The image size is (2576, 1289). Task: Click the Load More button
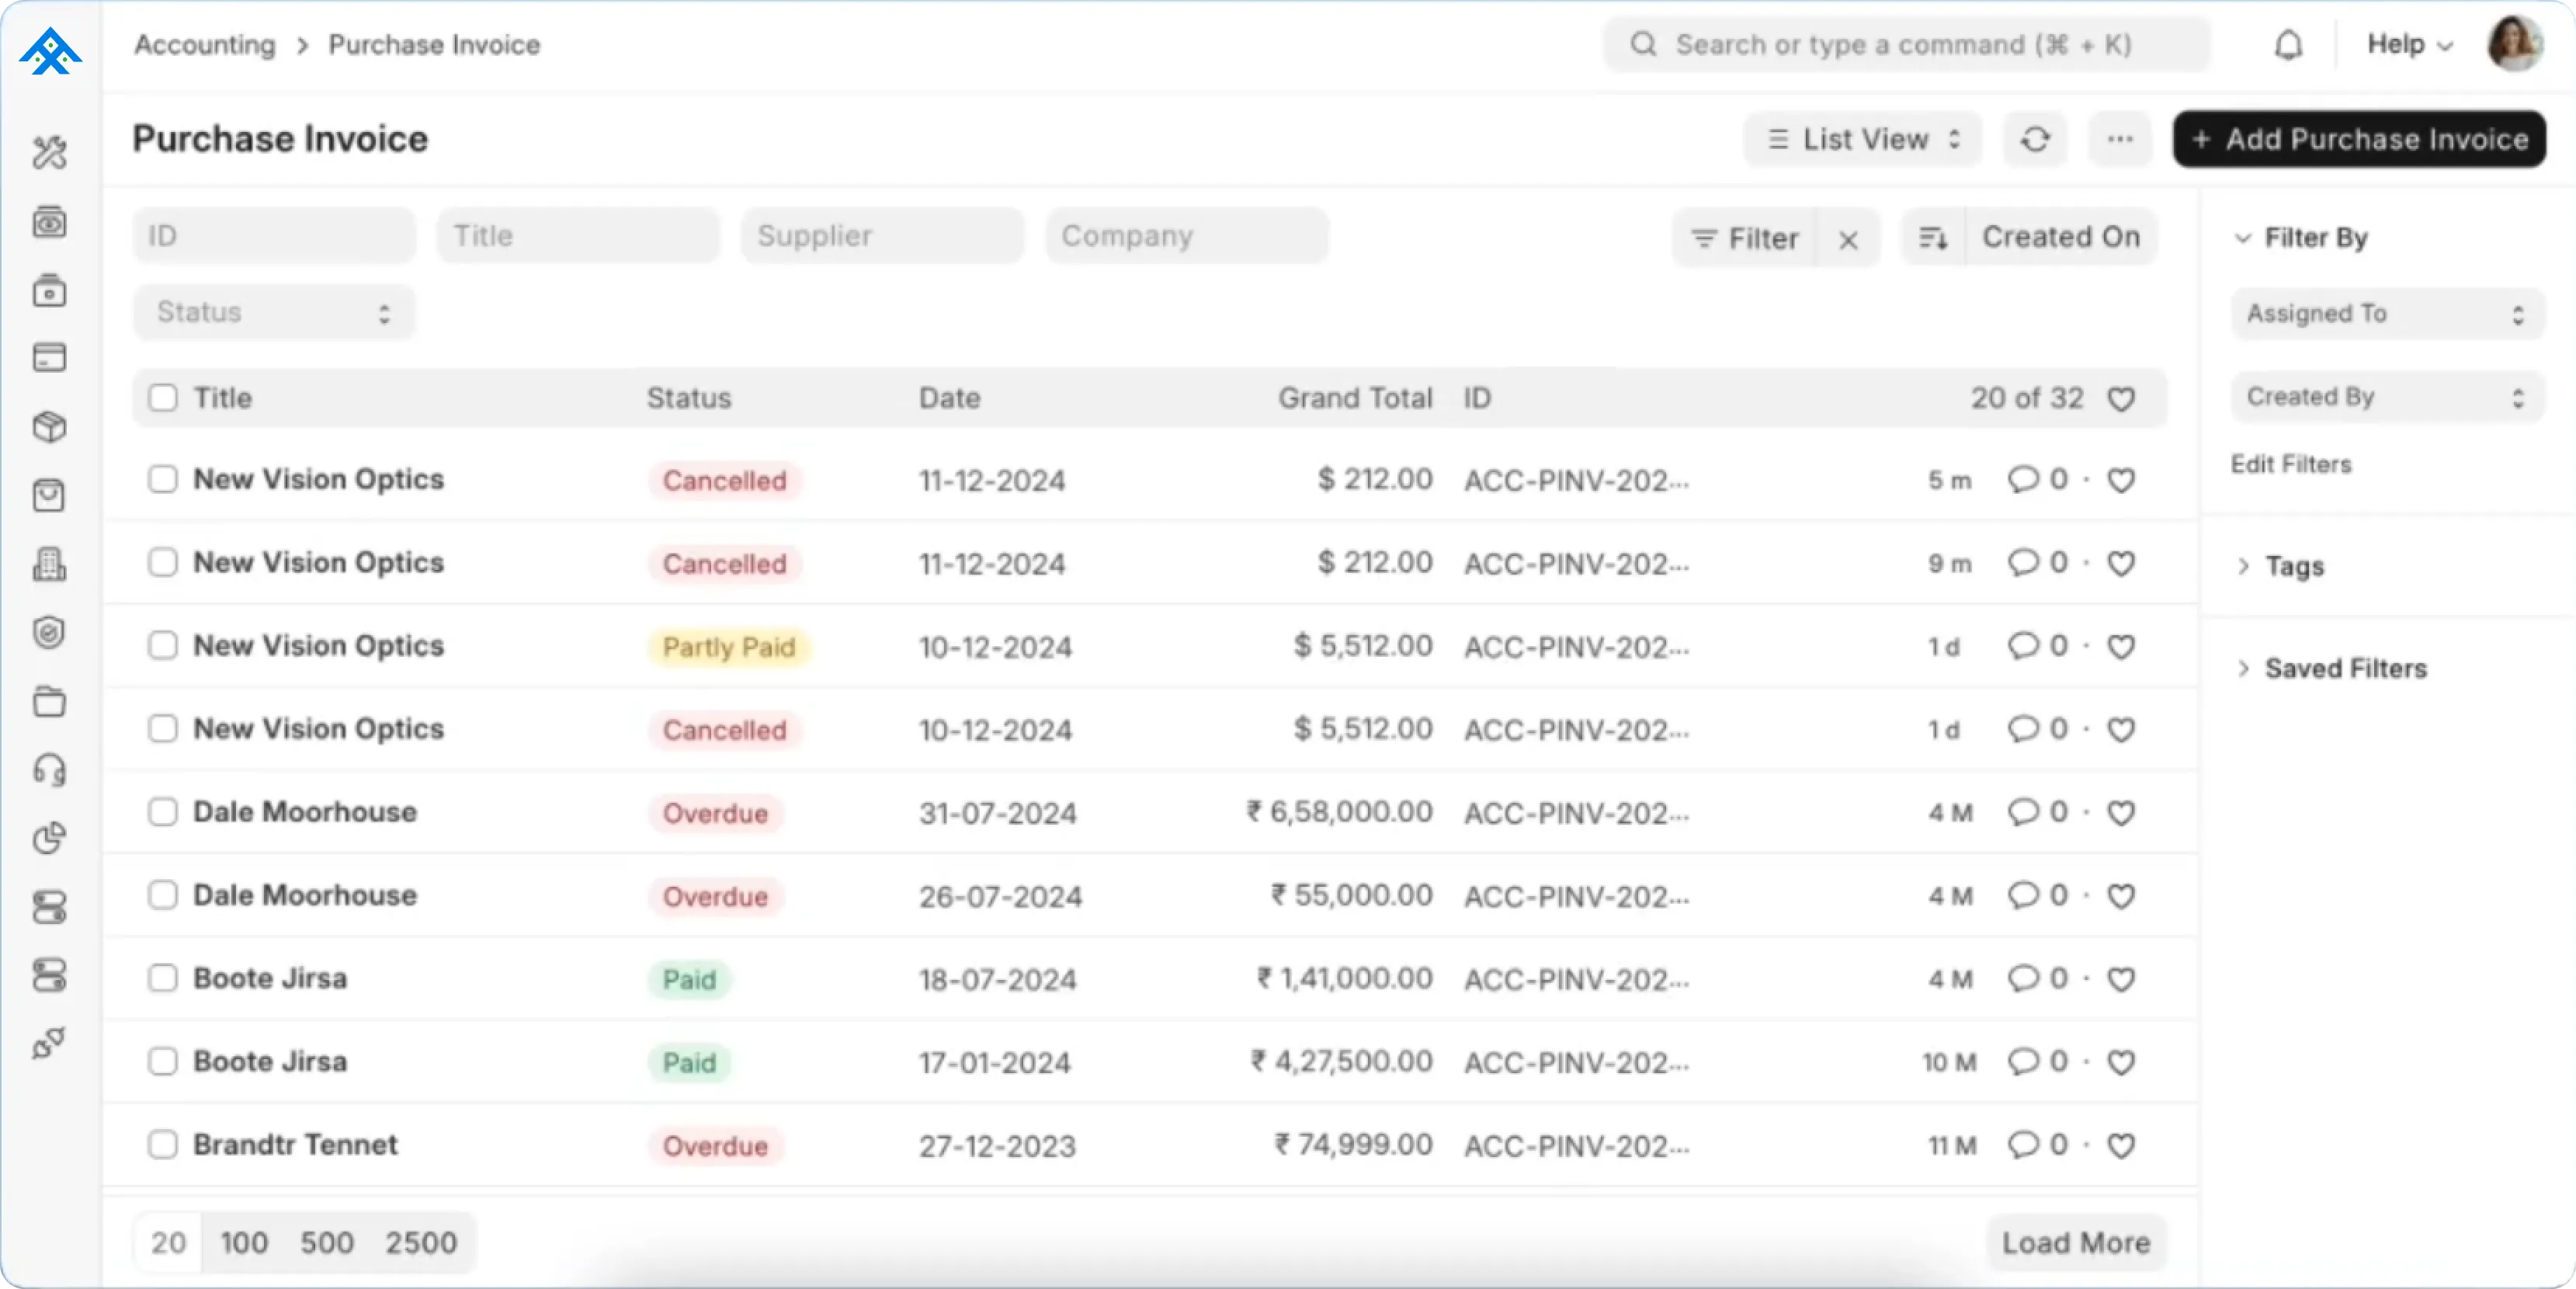click(x=2075, y=1242)
